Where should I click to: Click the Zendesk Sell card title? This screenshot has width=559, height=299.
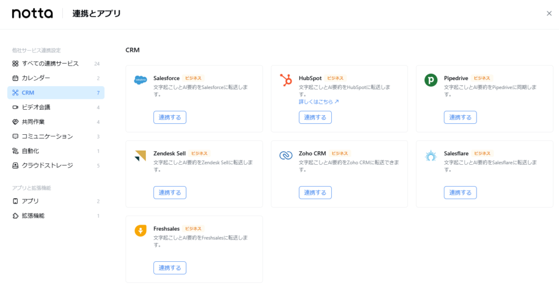pyautogui.click(x=170, y=153)
